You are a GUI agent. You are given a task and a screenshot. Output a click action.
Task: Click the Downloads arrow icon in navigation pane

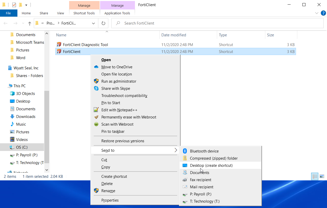12,117
